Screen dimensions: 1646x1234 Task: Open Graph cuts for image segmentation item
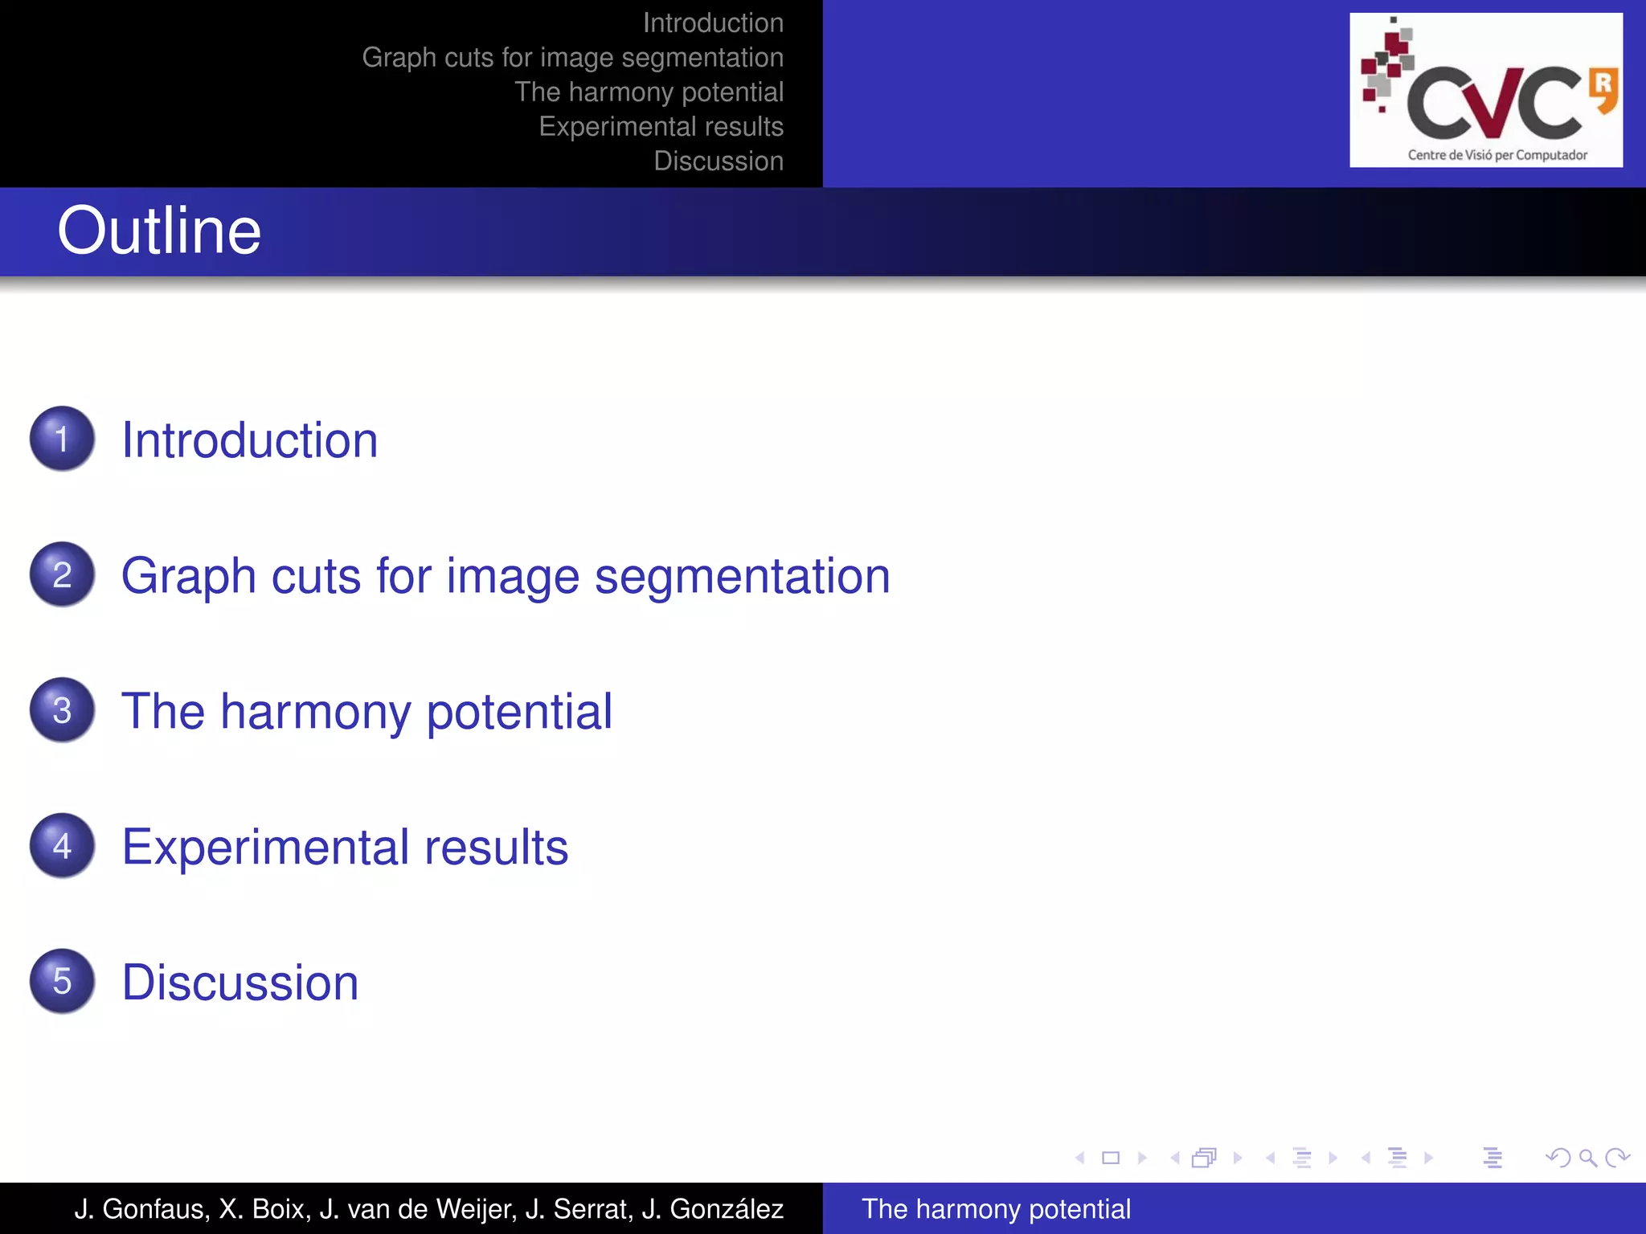(x=506, y=576)
